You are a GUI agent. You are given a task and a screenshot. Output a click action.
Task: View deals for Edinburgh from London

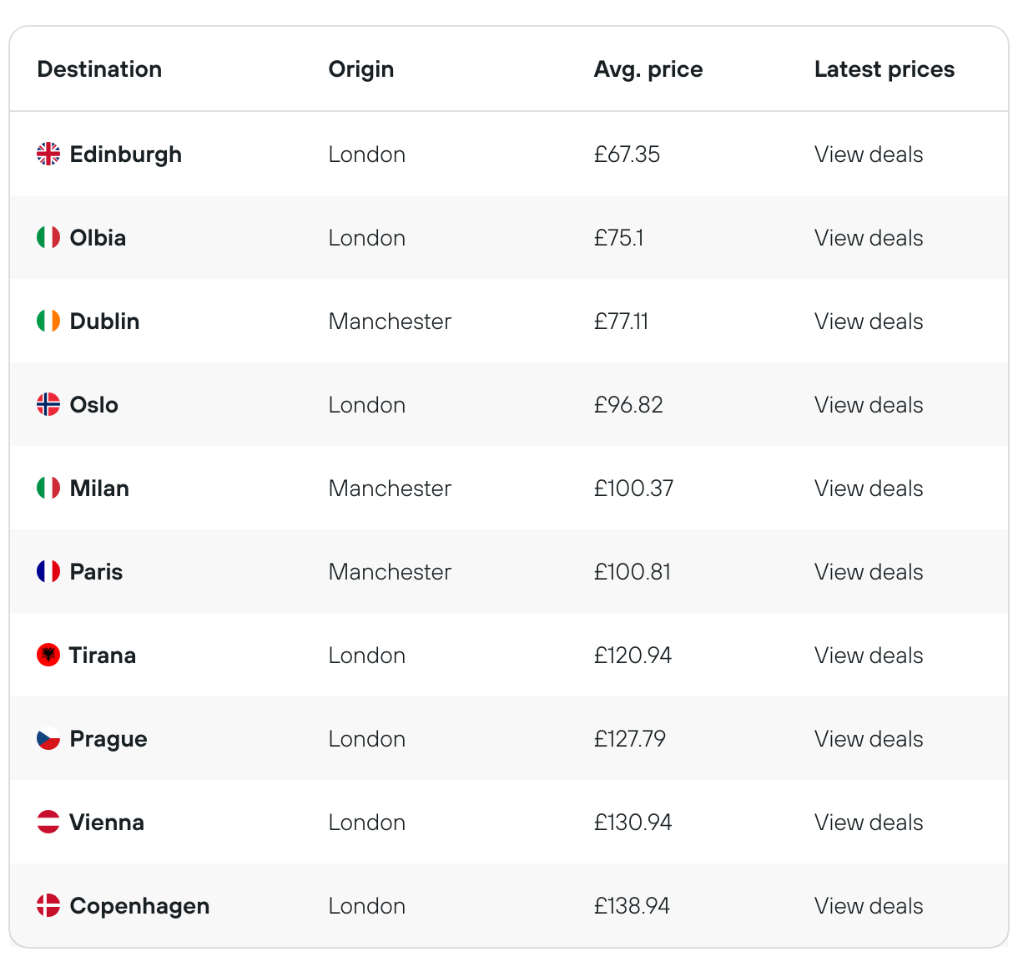click(869, 154)
